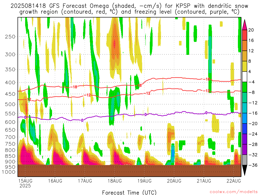Select the 16AUG date label

pos(55,181)
